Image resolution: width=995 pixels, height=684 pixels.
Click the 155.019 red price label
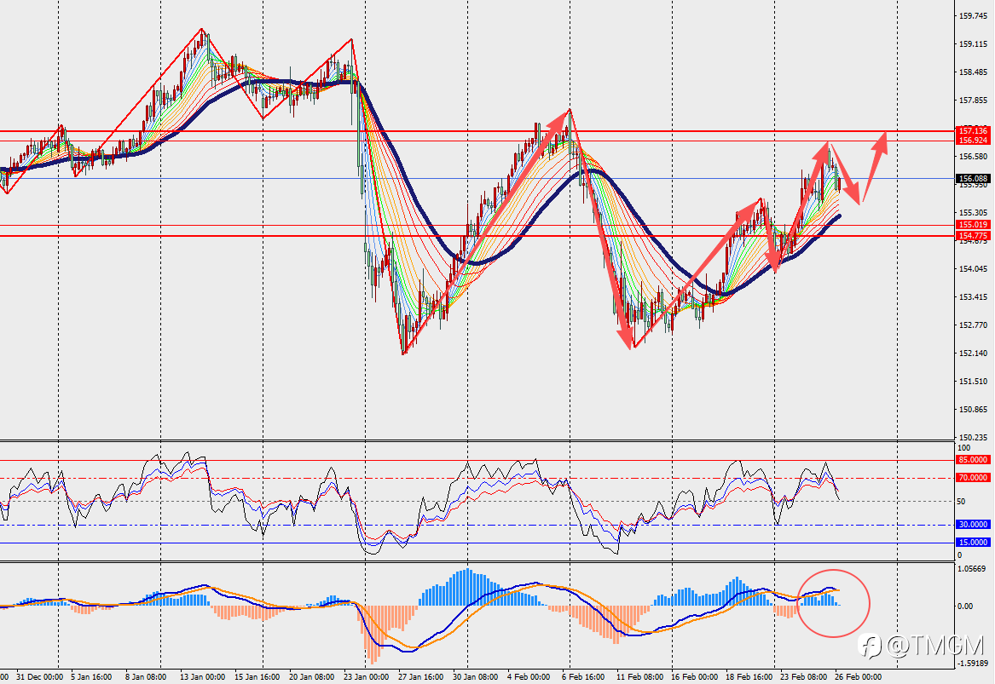pyautogui.click(x=973, y=225)
